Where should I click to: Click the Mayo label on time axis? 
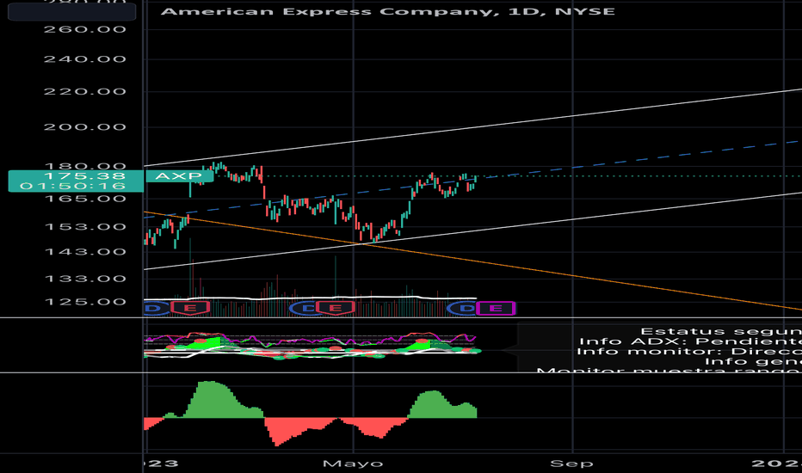tap(353, 464)
